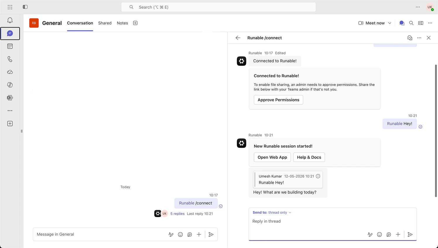The width and height of the screenshot is (438, 248).
Task: Search within the channel
Action: [411, 23]
